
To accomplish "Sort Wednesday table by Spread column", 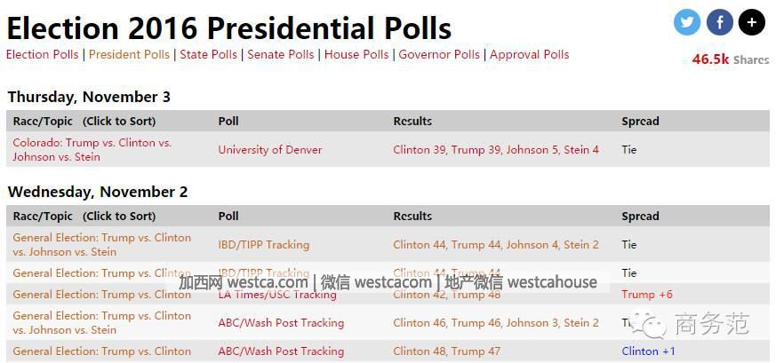I will click(x=640, y=216).
